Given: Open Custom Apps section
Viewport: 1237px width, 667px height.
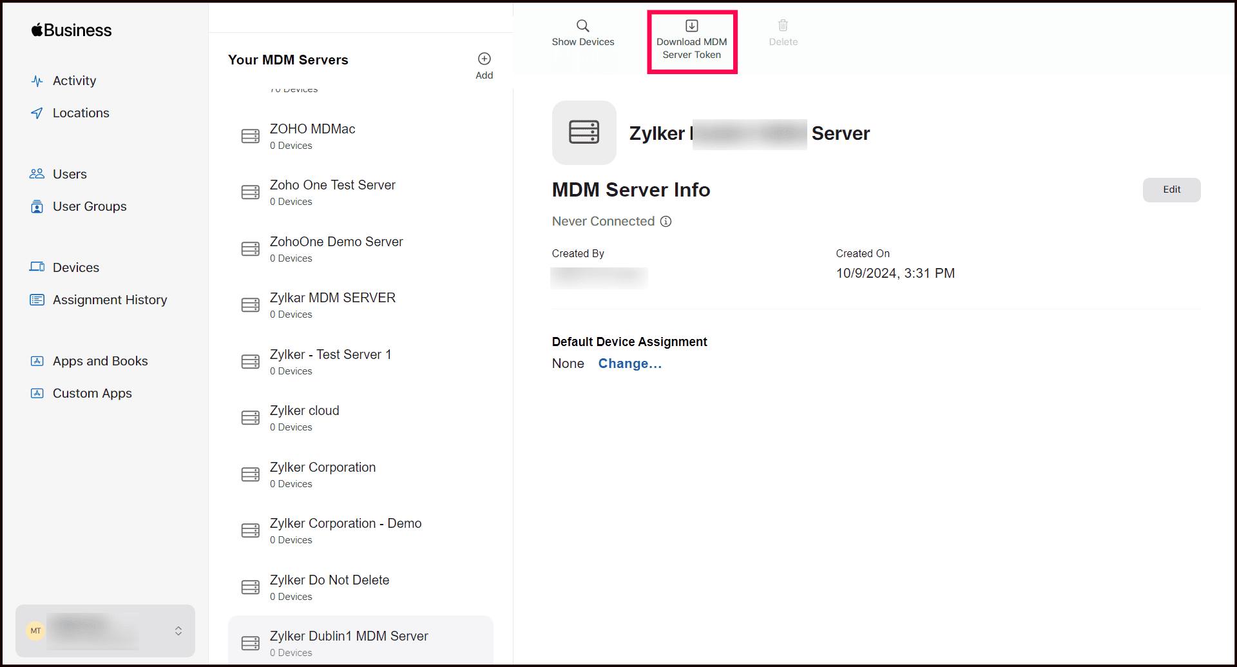Looking at the screenshot, I should click(92, 393).
